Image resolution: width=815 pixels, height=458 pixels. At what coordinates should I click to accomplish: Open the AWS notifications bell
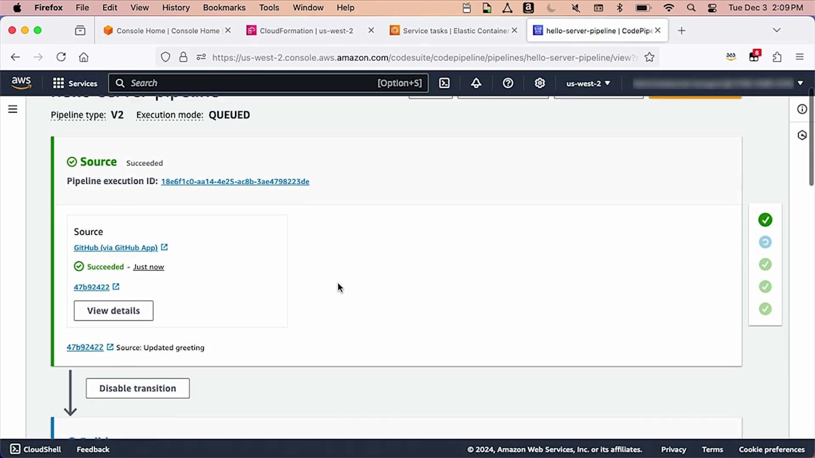click(476, 83)
